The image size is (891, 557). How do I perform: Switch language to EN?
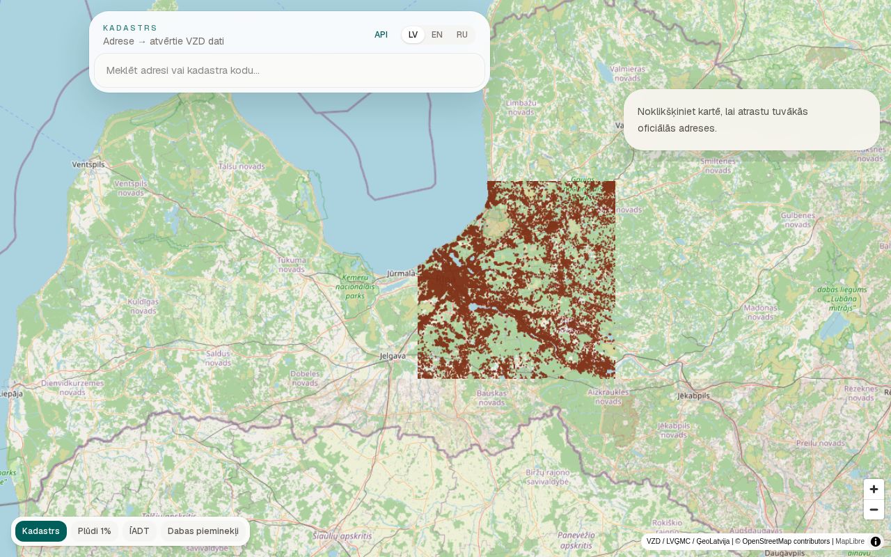point(437,35)
